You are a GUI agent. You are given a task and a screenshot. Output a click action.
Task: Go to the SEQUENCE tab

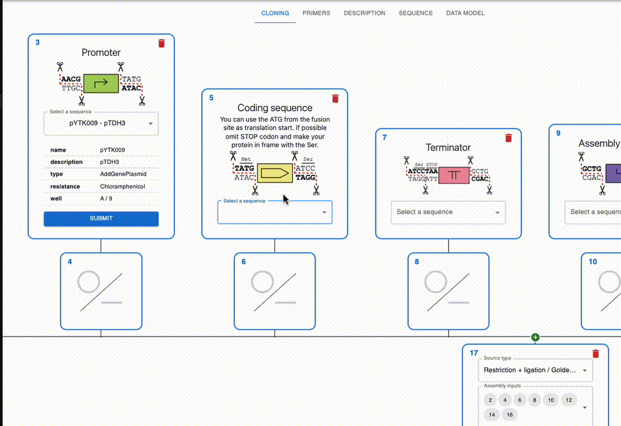[x=415, y=13]
